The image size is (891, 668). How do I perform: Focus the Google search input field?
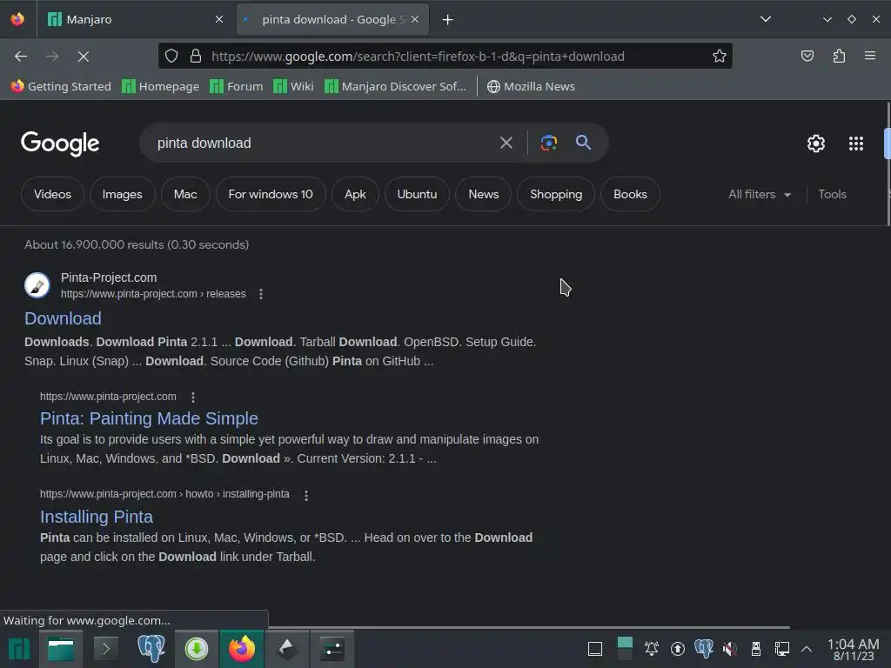(x=324, y=144)
